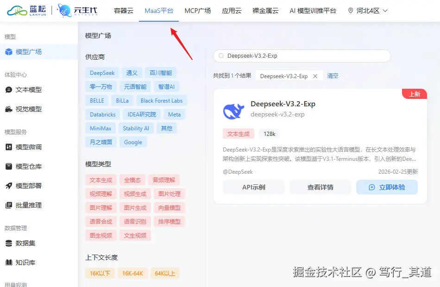Filter by 百川智能 provider
The height and width of the screenshot is (287, 440).
point(161,73)
